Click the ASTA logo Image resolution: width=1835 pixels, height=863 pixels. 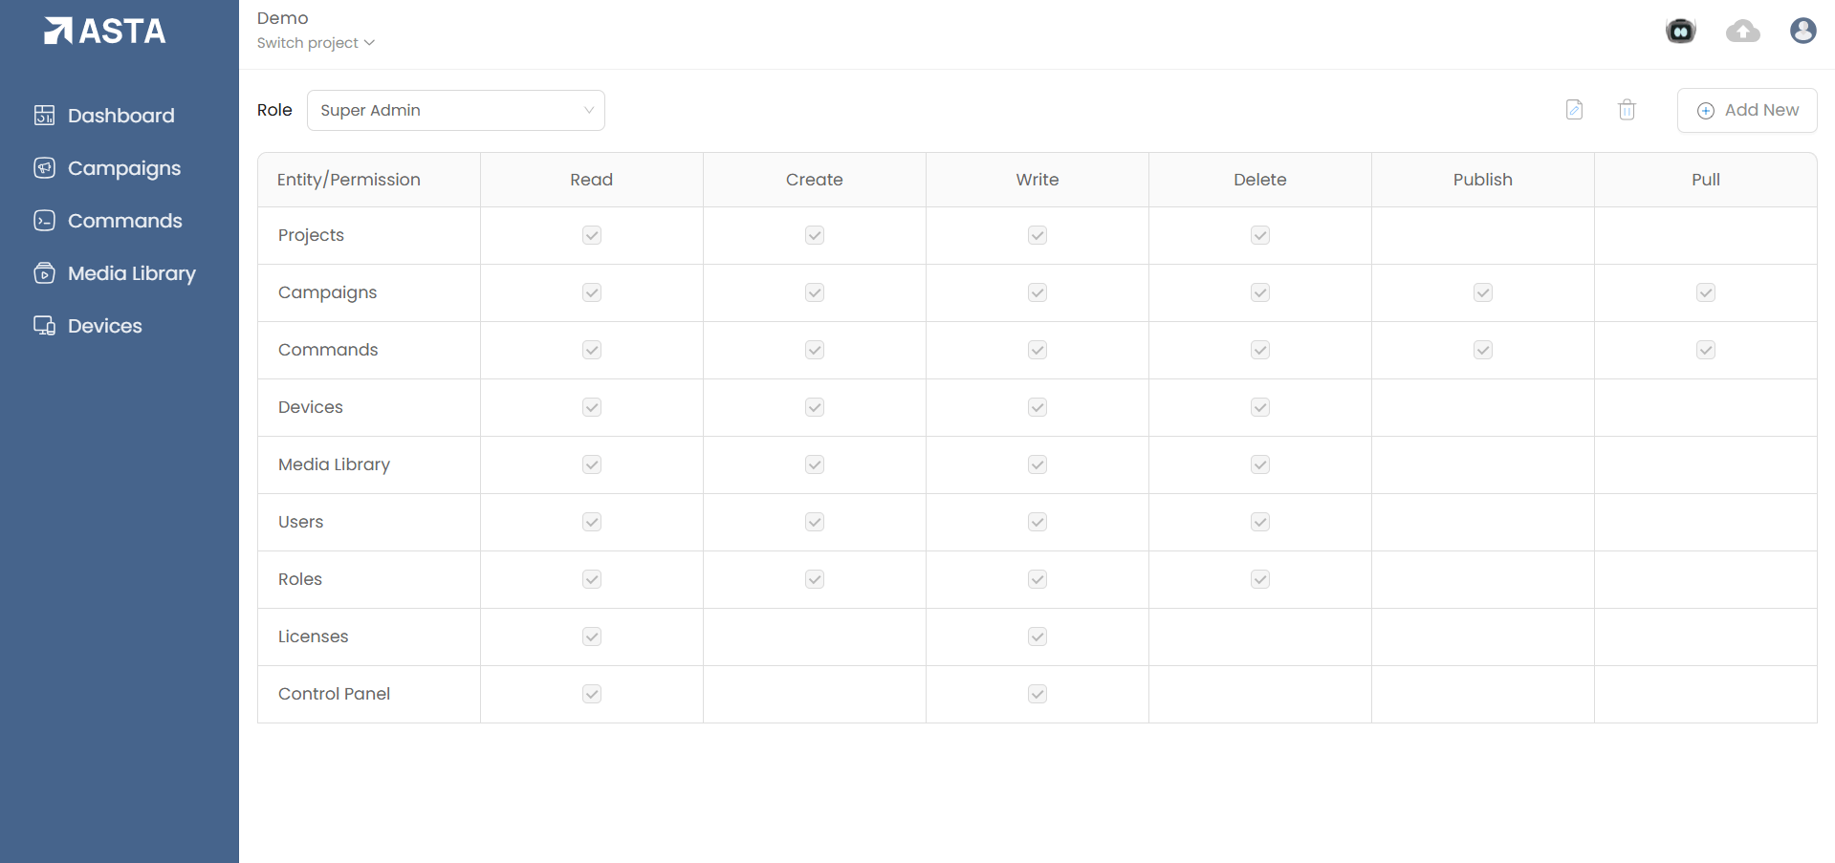click(105, 32)
